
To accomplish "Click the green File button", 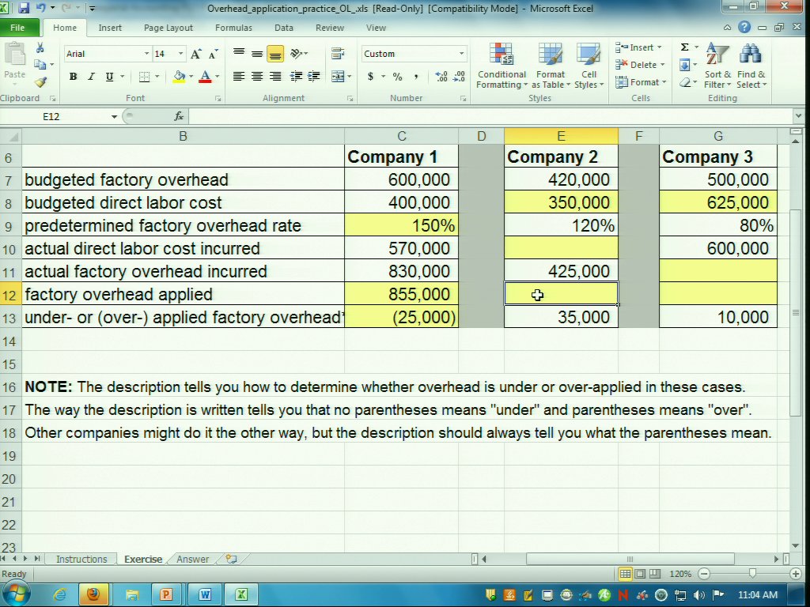I will tap(17, 28).
